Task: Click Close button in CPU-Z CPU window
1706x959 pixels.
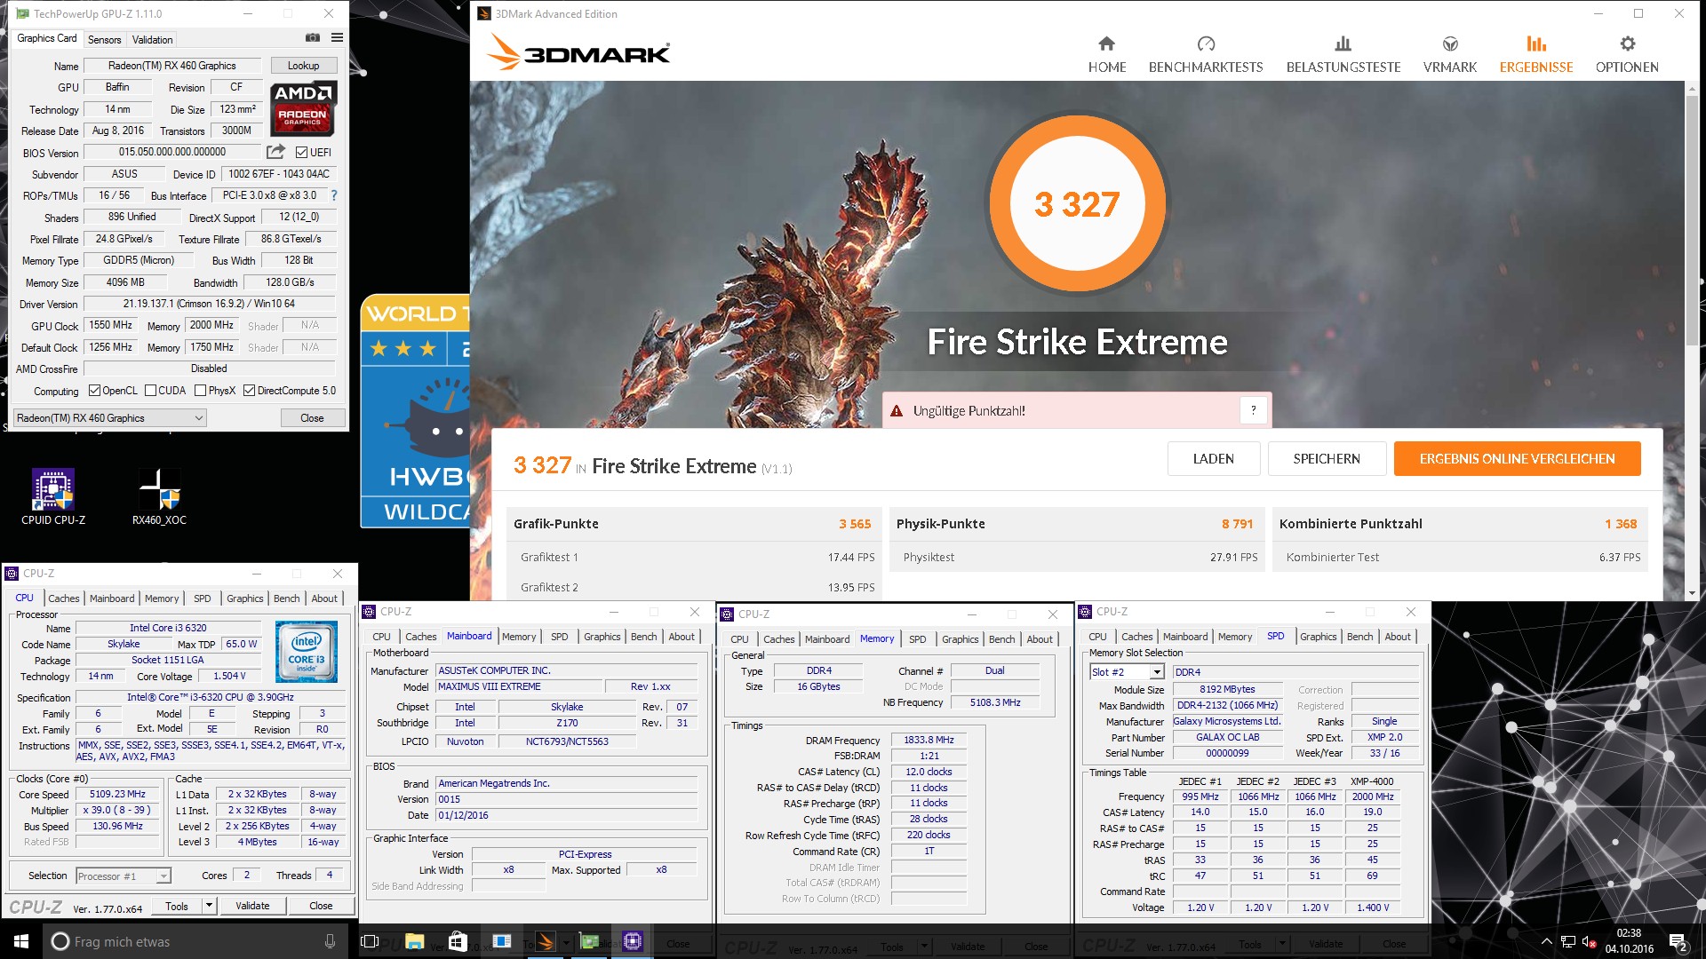Action: coord(321,906)
